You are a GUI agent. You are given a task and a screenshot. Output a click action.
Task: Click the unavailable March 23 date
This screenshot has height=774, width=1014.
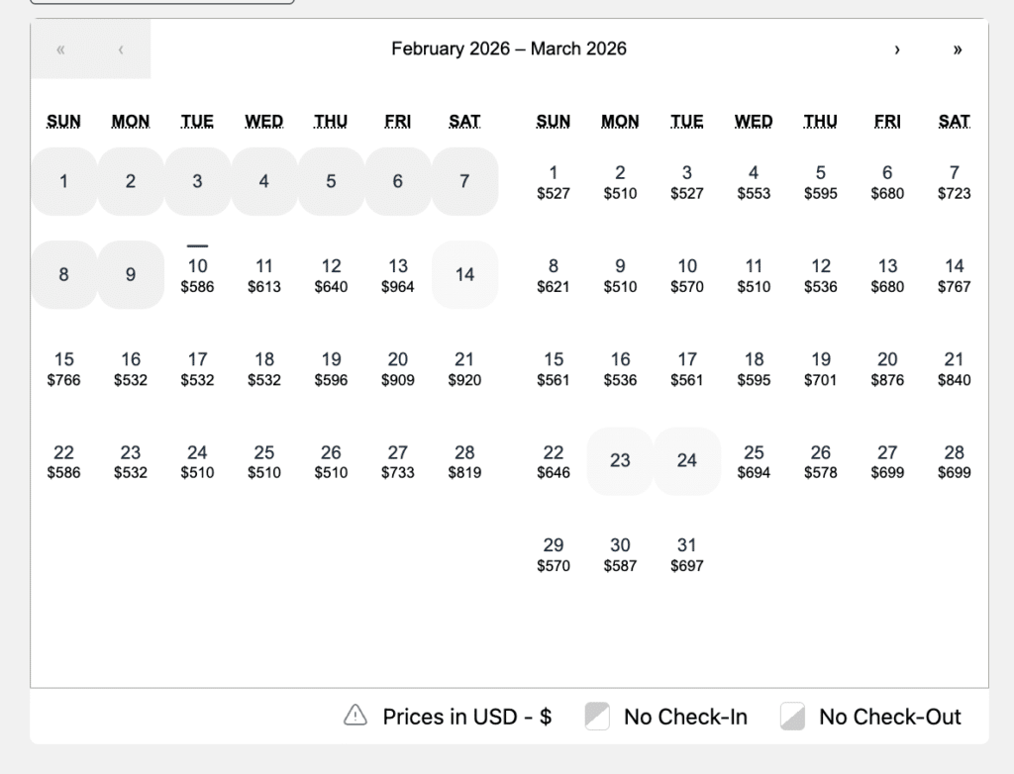[x=620, y=461]
